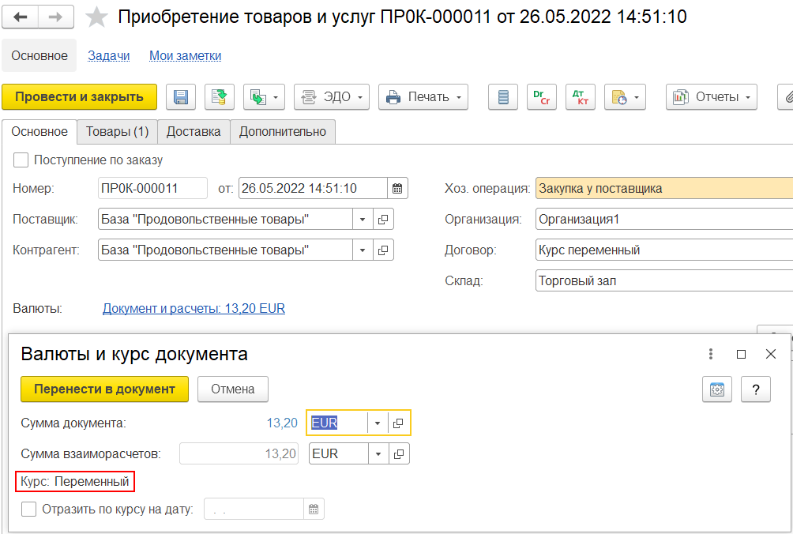Click the document date field
This screenshot has height=534, width=793.
[x=313, y=189]
